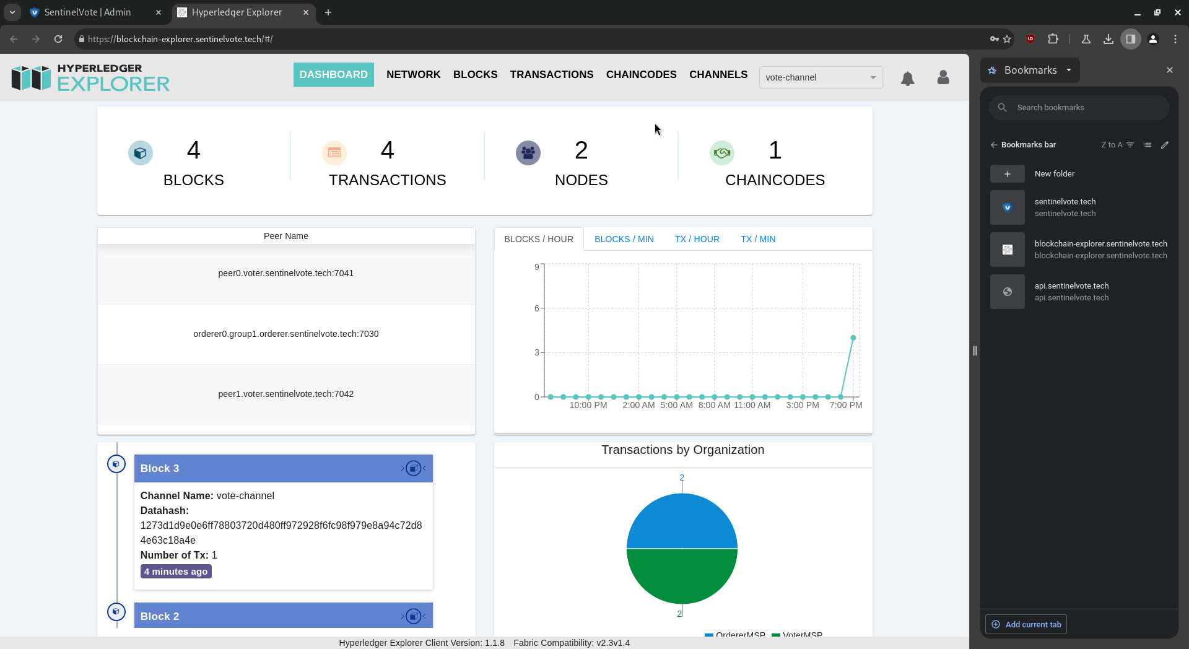Screen dimensions: 1189x649
Task: Open the DASHBOARD view
Action: coord(334,74)
